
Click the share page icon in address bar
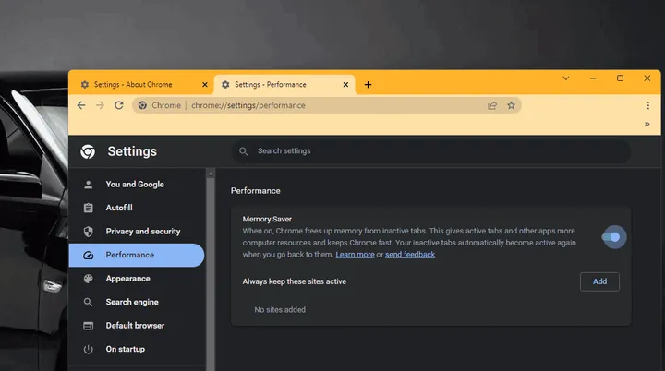[x=492, y=105]
